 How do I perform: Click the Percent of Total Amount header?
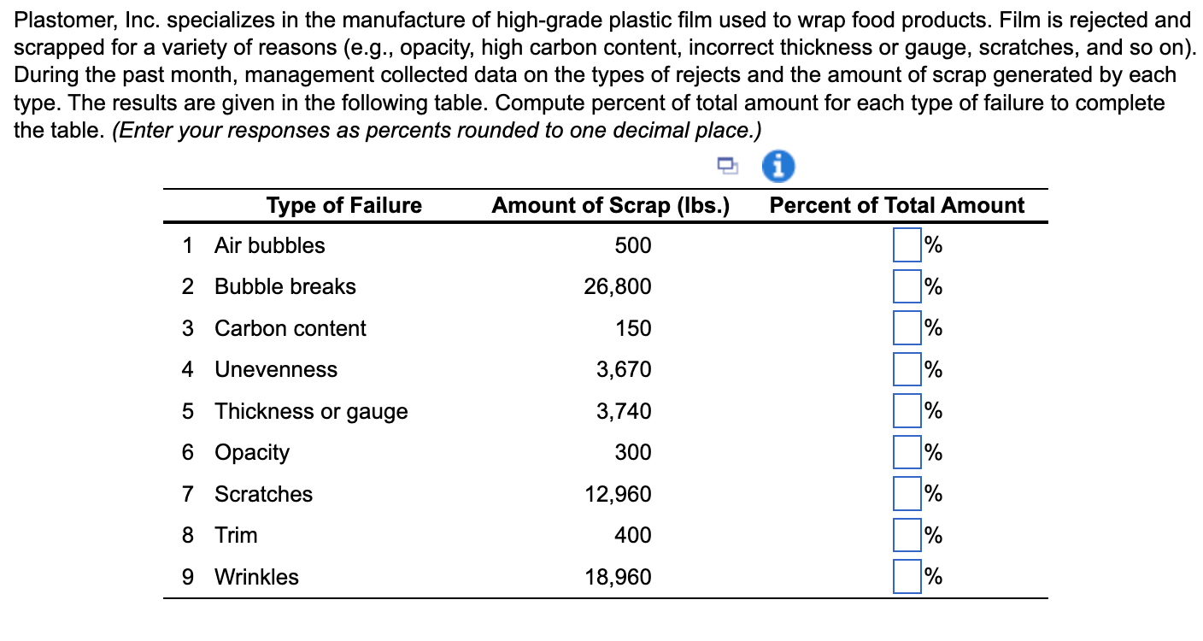coord(896,205)
